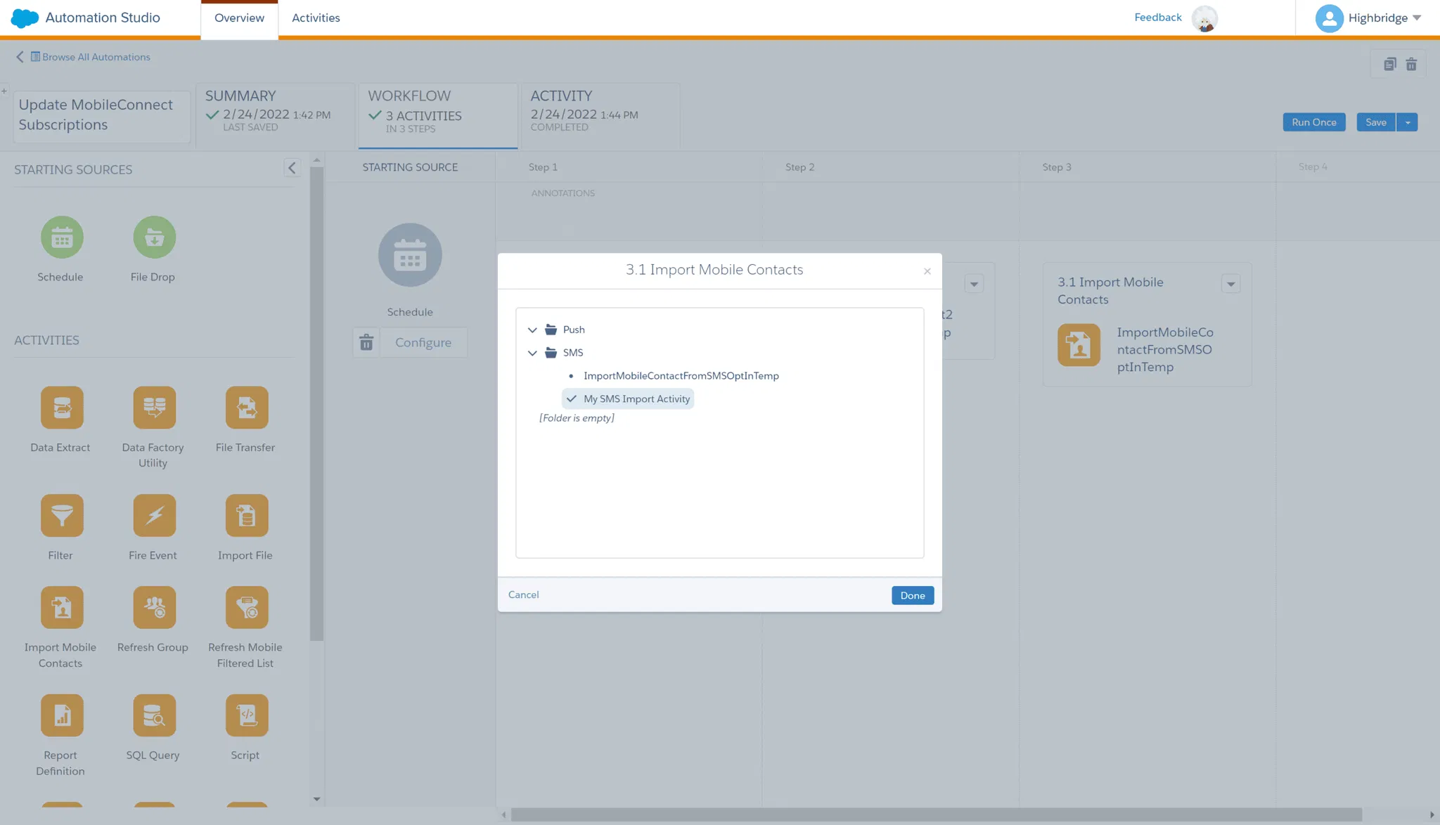Open the Workflow tab
This screenshot has width=1440, height=825.
point(437,112)
